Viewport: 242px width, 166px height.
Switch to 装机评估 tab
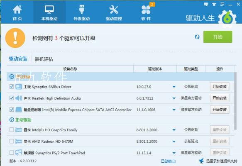click(x=44, y=59)
